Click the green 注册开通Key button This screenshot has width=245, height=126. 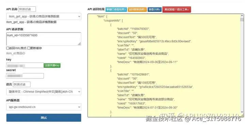click(x=52, y=66)
